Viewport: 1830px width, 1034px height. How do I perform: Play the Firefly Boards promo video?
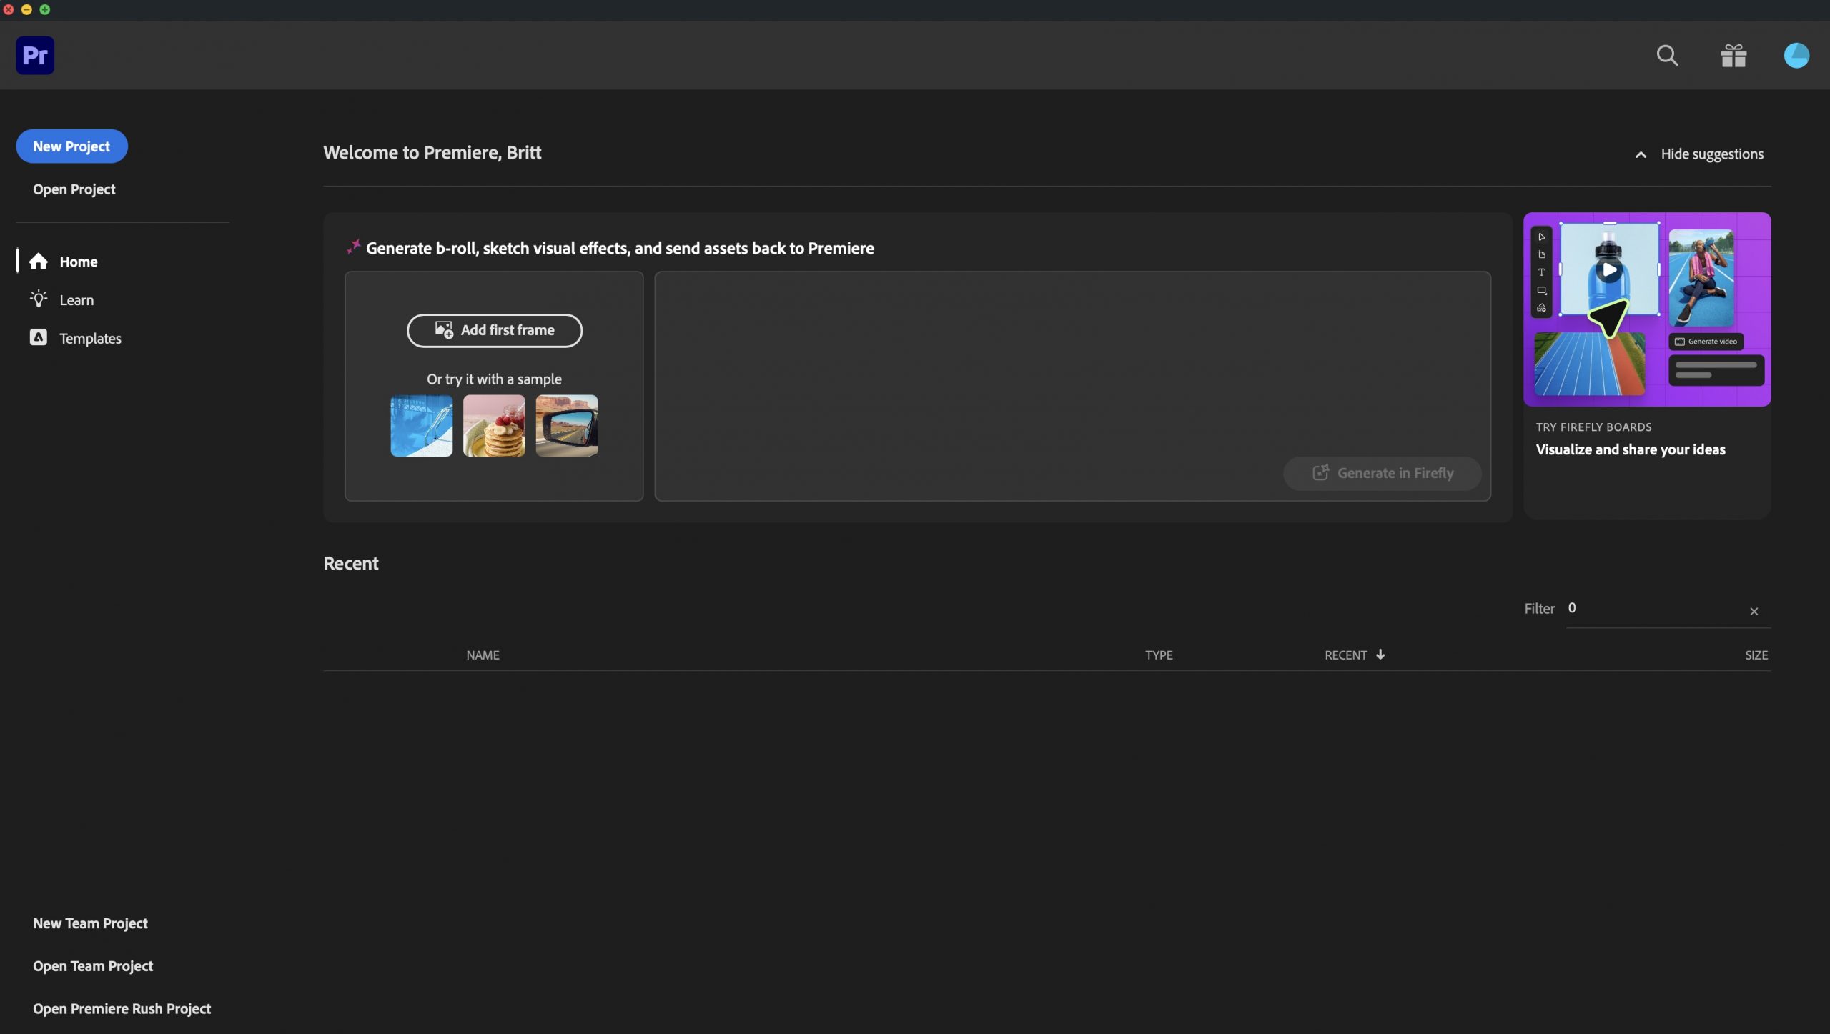[1608, 270]
